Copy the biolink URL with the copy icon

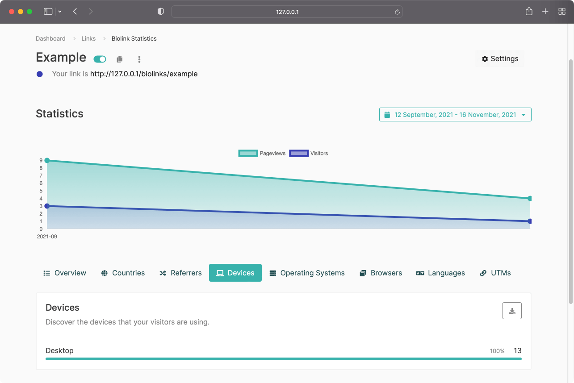[x=119, y=59]
